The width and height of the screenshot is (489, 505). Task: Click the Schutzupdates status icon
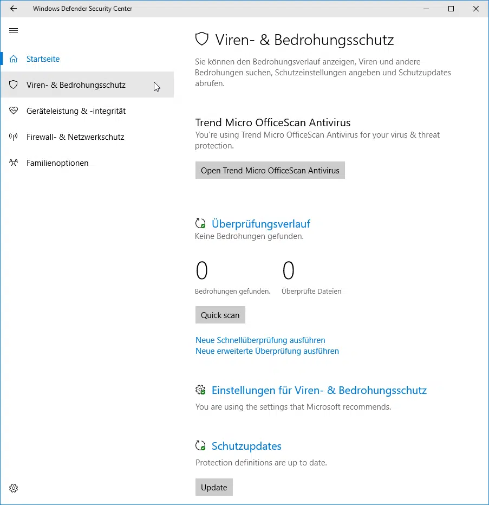point(200,446)
